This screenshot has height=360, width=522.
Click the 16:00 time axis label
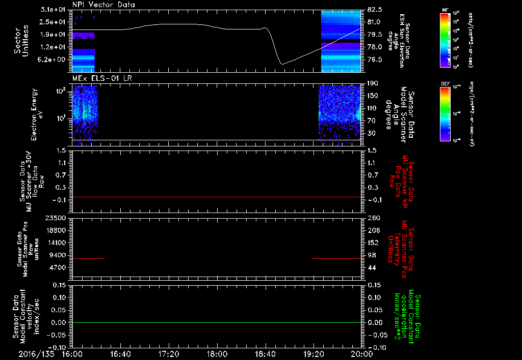[x=72, y=354]
